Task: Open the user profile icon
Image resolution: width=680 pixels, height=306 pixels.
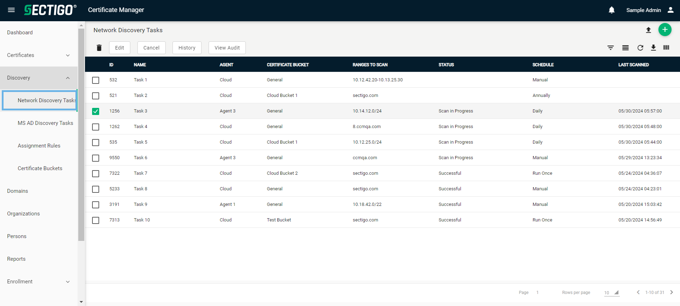Action: [x=670, y=10]
